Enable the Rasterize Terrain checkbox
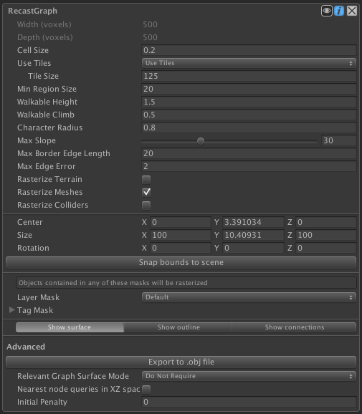Viewport: 362px width, 414px height. coord(146,180)
